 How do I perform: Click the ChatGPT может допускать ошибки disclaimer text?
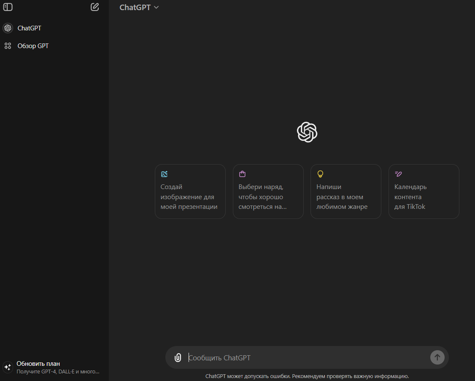307,376
